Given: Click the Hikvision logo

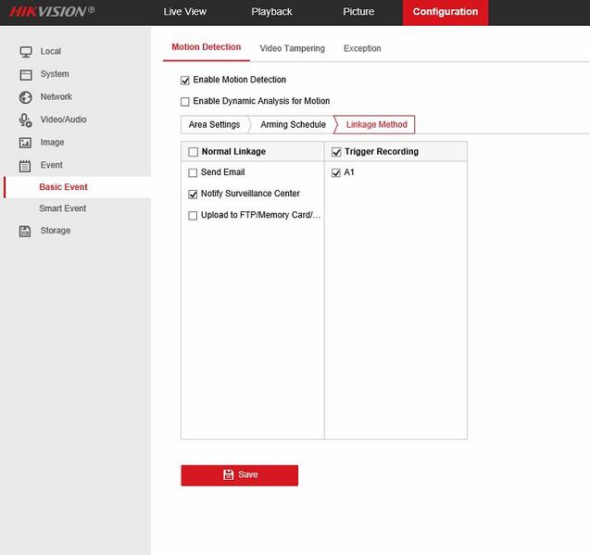Looking at the screenshot, I should click(x=52, y=11).
